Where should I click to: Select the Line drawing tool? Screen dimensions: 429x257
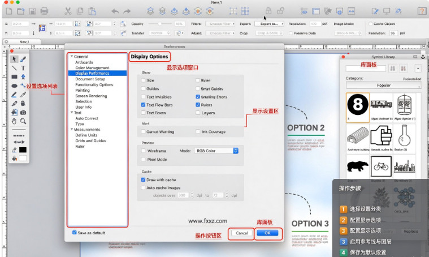(x=14, y=68)
